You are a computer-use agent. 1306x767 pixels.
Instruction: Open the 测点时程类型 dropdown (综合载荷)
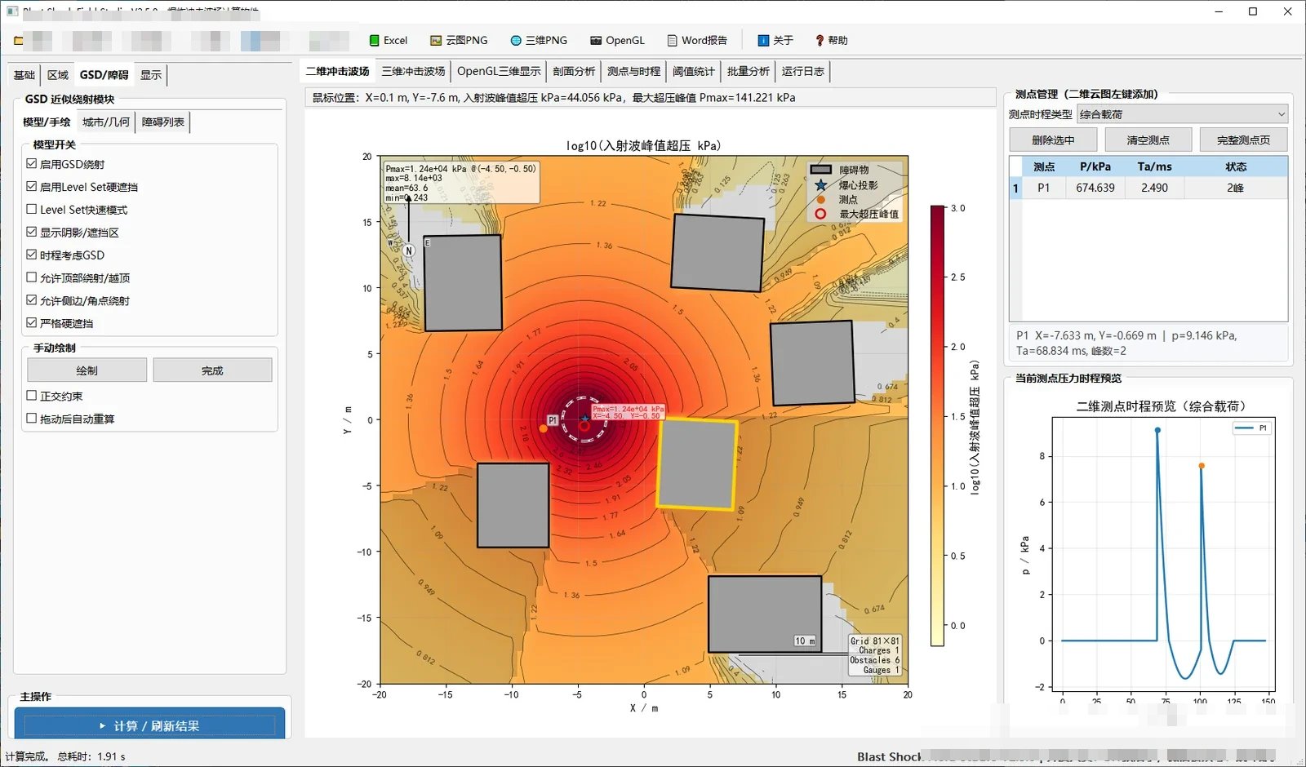1182,114
